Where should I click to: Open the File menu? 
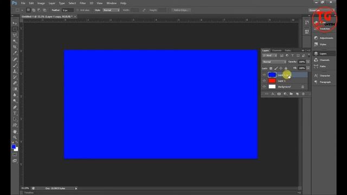23,3
